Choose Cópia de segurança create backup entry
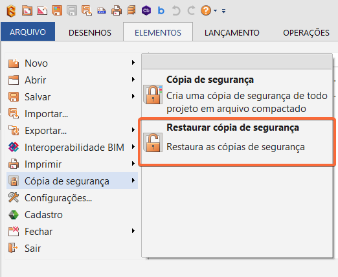338x277 pixels. pyautogui.click(x=237, y=94)
